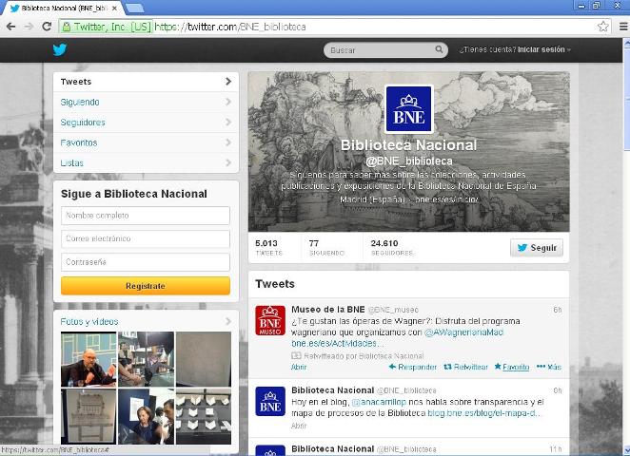
Task: Open @anacarrillop mention link
Action: tap(379, 402)
